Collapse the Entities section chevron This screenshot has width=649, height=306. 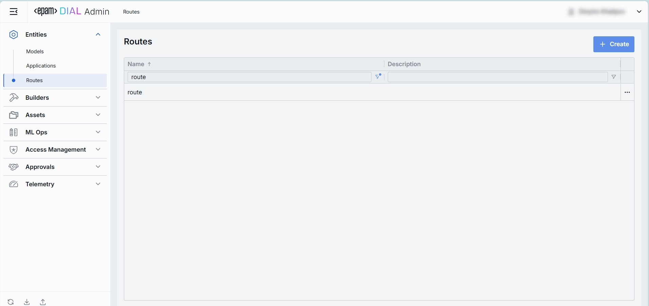click(x=98, y=35)
